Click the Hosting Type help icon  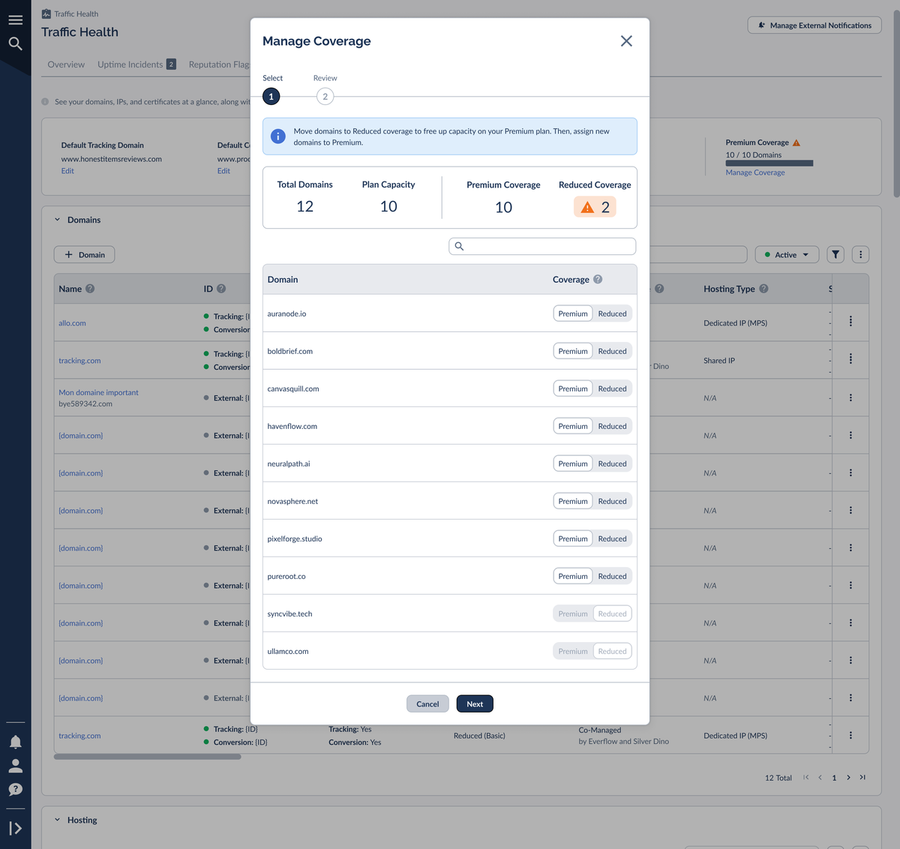tap(763, 289)
